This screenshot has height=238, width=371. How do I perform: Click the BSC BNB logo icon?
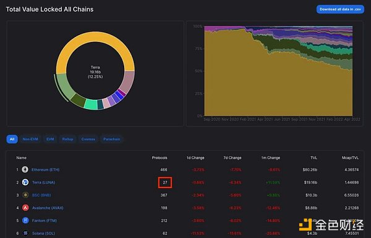pyautogui.click(x=25, y=195)
